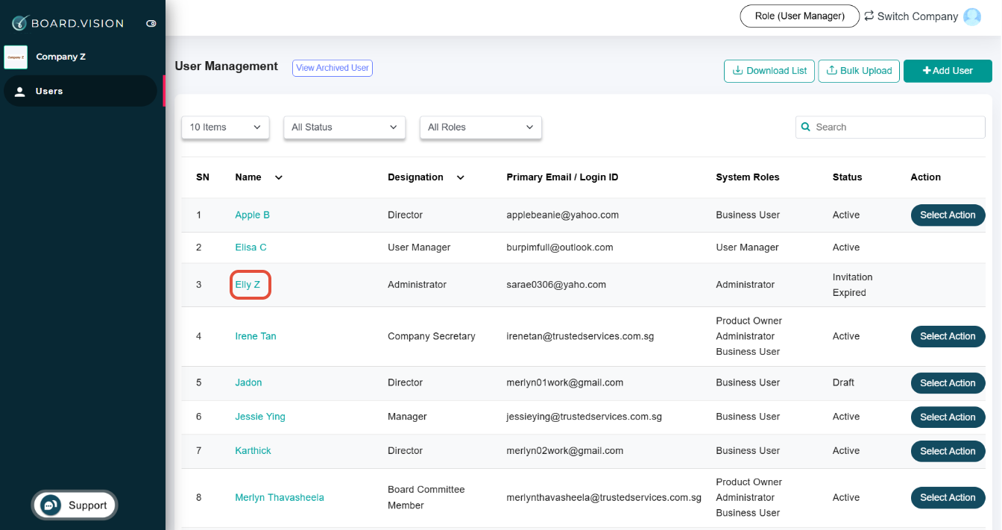
Task: Click the Bulk Upload button
Action: coord(859,71)
